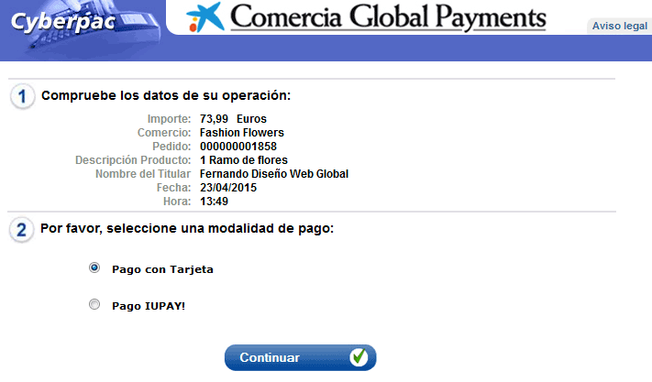
Task: Select the Pago con Tarjeta radio button
Action: [x=94, y=268]
